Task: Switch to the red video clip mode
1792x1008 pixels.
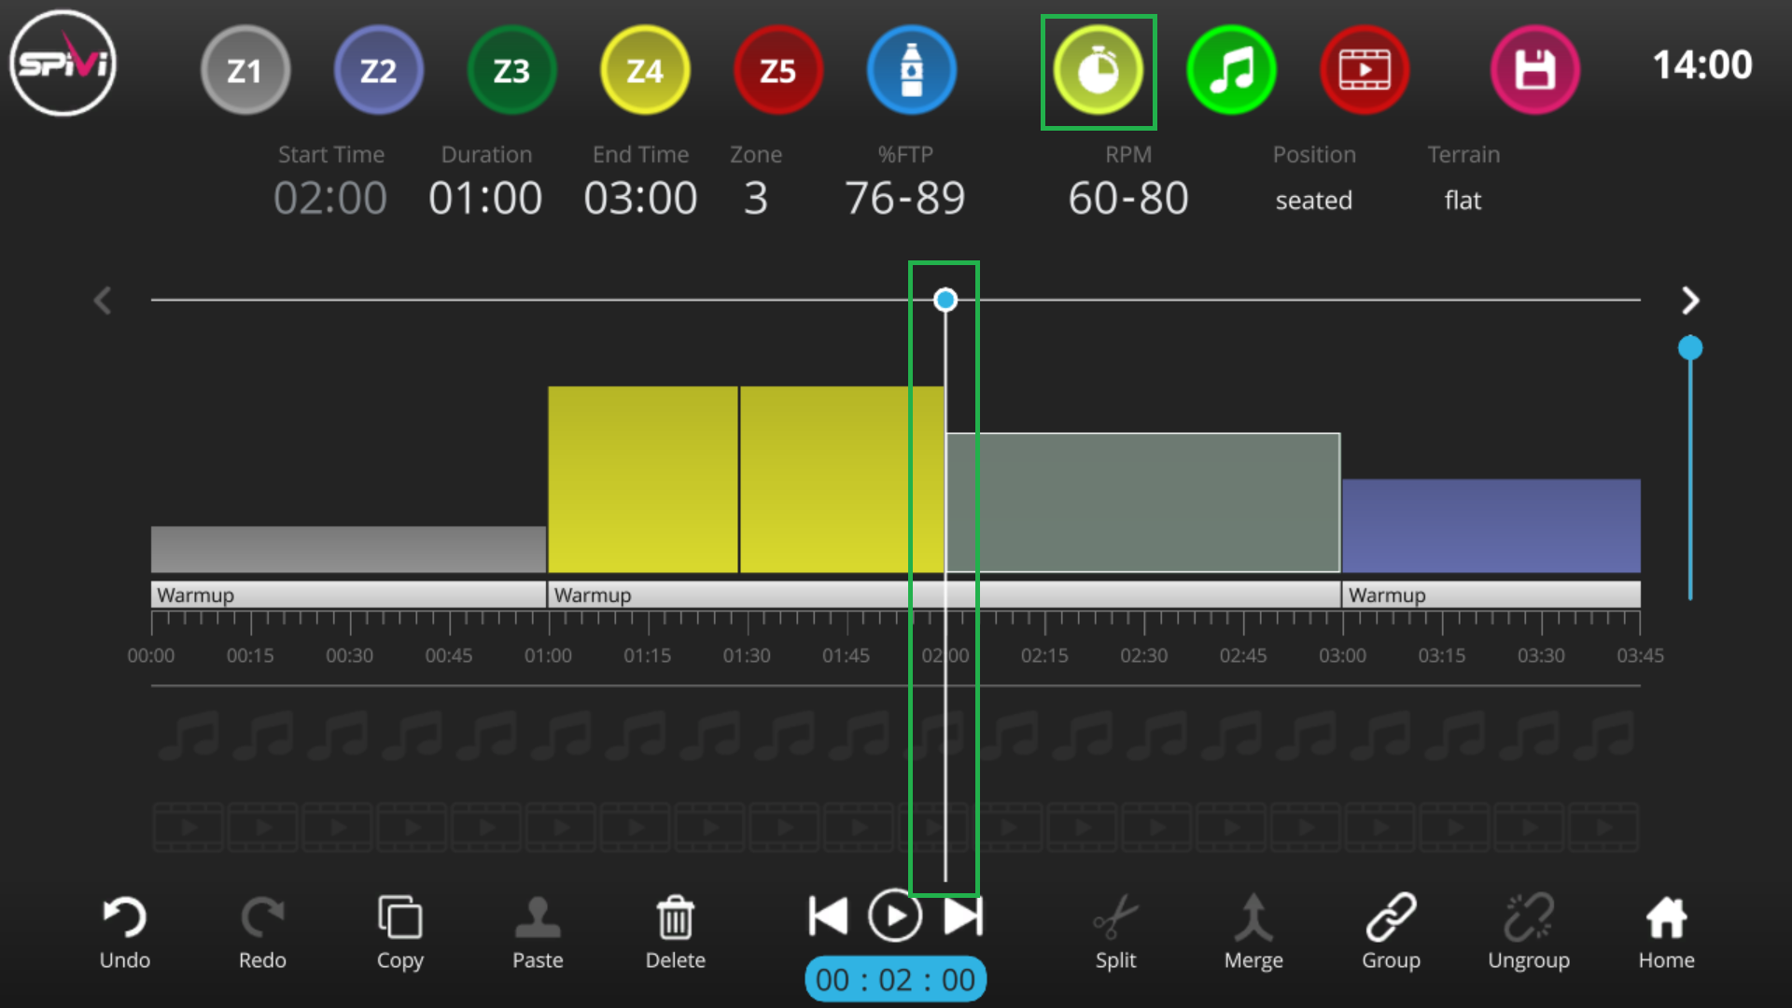Action: [x=1365, y=70]
